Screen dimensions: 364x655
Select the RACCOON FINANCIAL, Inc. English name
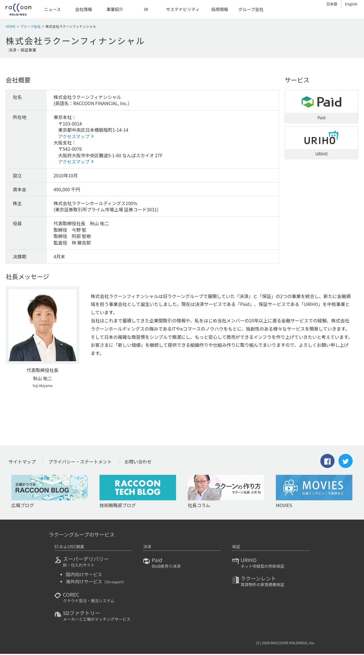coord(101,103)
